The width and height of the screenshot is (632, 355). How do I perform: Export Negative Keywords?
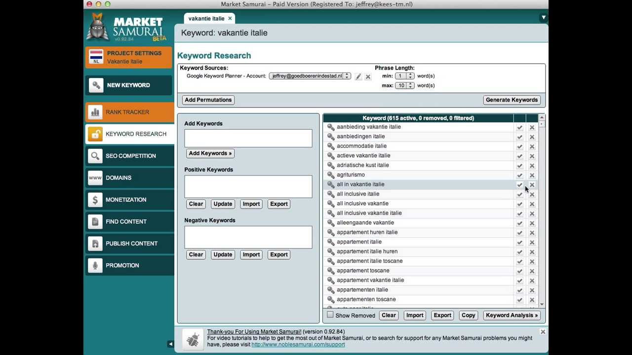point(278,255)
